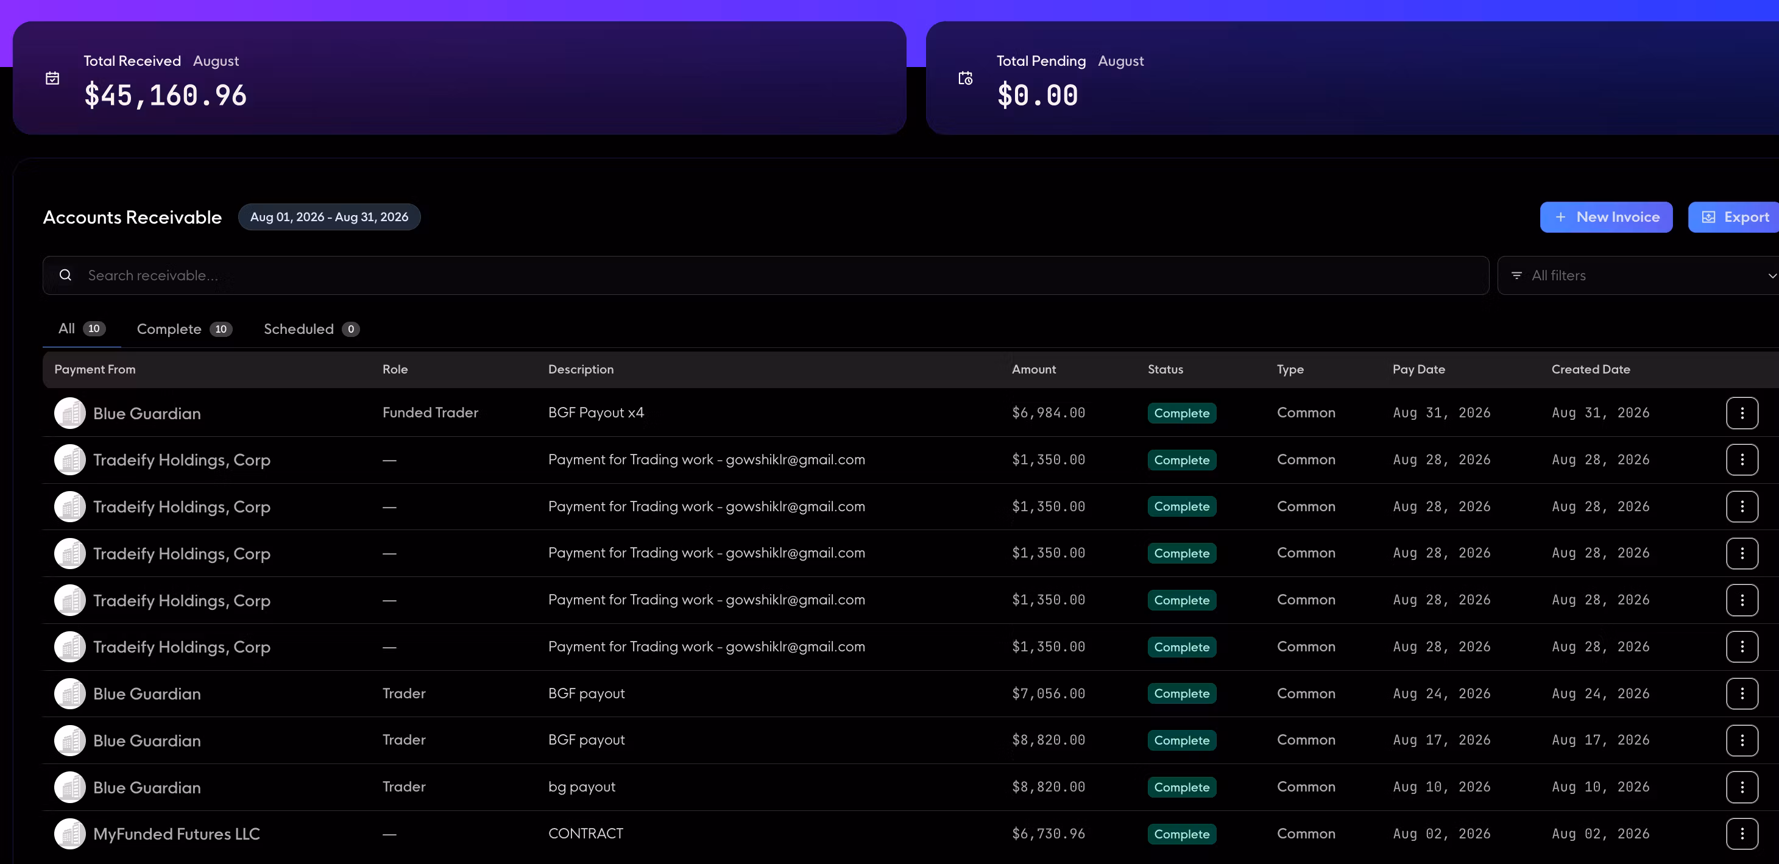Click the Funded Trader role cell
Viewport: 1779px width, 864px height.
coord(430,413)
